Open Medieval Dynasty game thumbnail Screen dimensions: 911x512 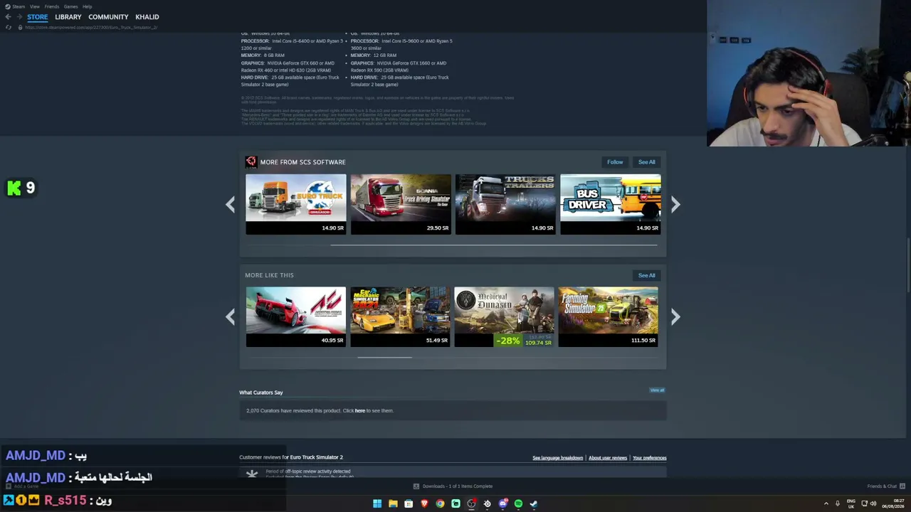(504, 316)
